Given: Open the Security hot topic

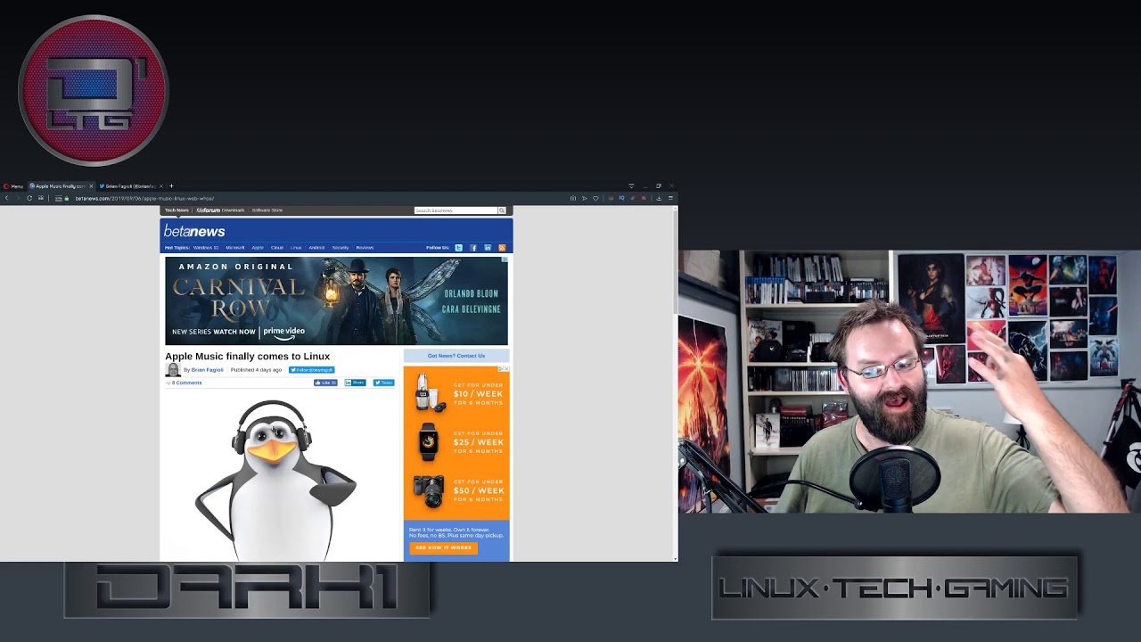Looking at the screenshot, I should click(x=341, y=248).
